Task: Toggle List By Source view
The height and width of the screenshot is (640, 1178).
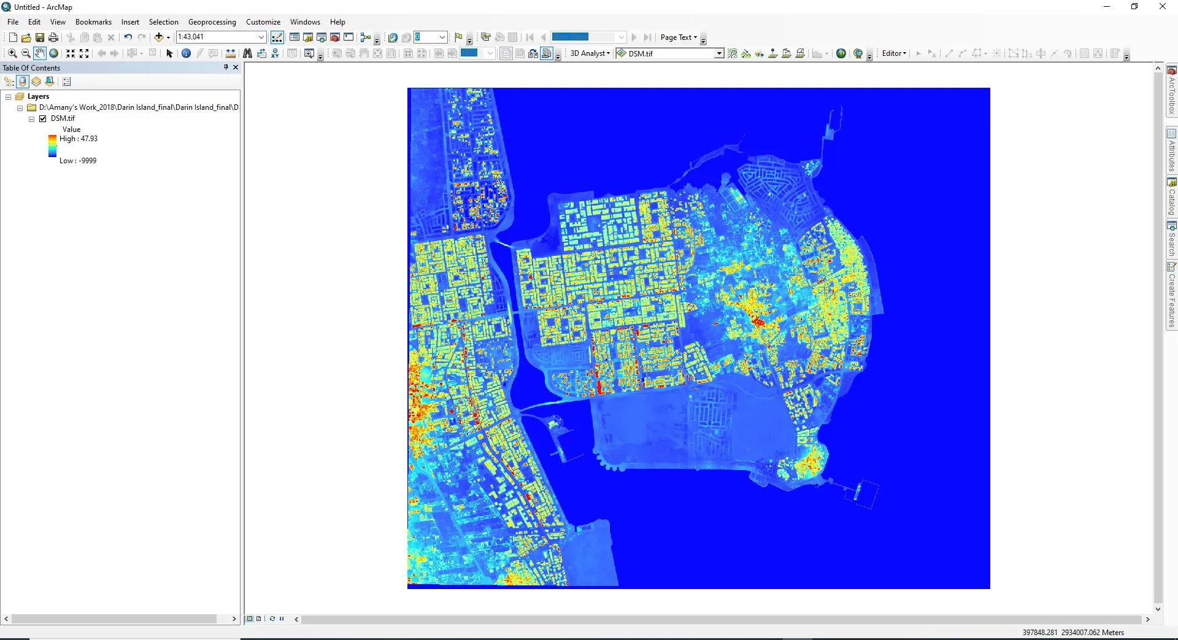Action: 23,82
